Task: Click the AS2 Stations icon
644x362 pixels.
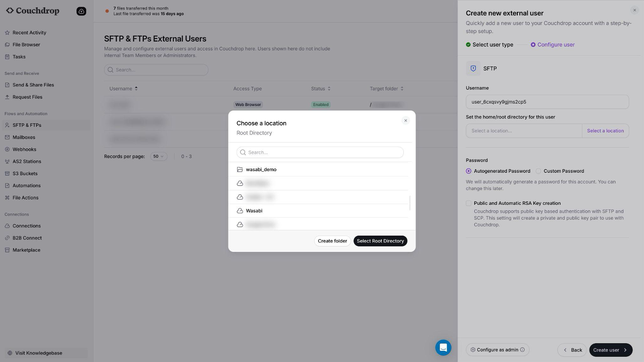Action: 7,162
